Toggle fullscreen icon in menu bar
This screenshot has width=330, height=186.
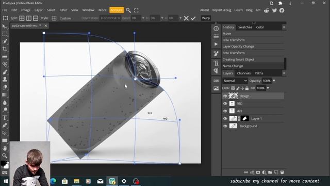136,10
